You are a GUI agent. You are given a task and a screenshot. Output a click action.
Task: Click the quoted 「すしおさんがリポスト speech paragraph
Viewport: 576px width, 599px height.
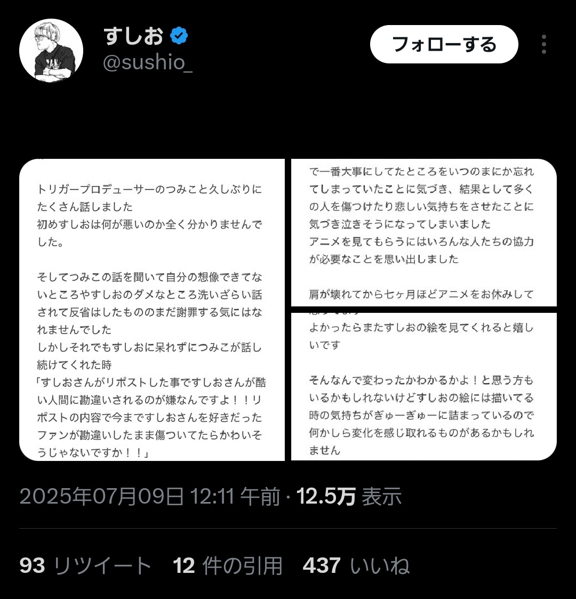[x=151, y=417]
